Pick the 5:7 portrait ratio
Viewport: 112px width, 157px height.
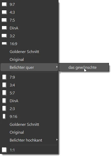click(29, 93)
